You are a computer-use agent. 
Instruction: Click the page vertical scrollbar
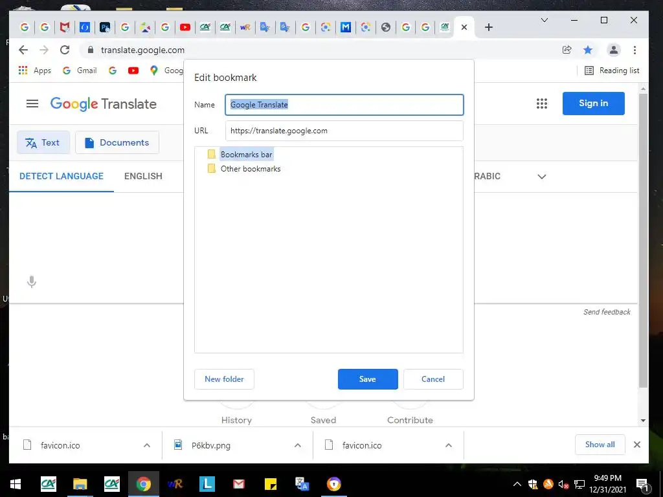(643, 241)
